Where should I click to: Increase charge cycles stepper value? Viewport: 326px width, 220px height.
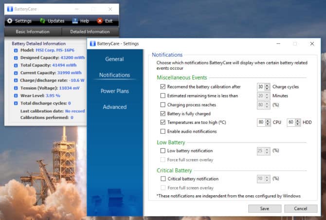click(x=268, y=85)
